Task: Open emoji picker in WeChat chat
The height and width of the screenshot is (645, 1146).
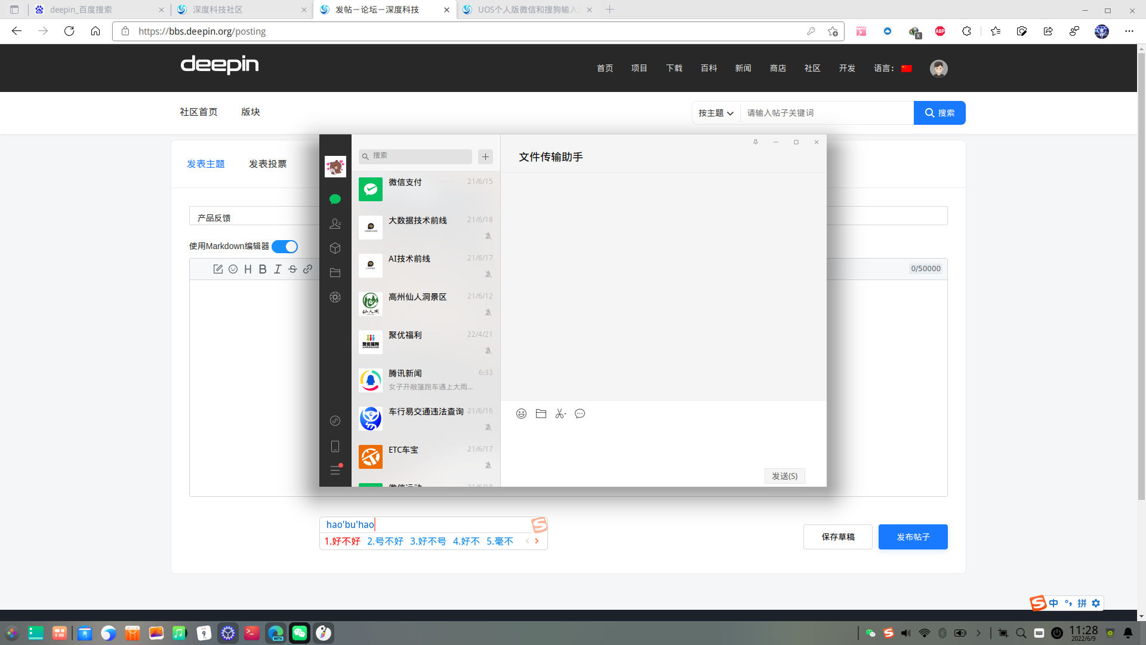Action: point(521,413)
